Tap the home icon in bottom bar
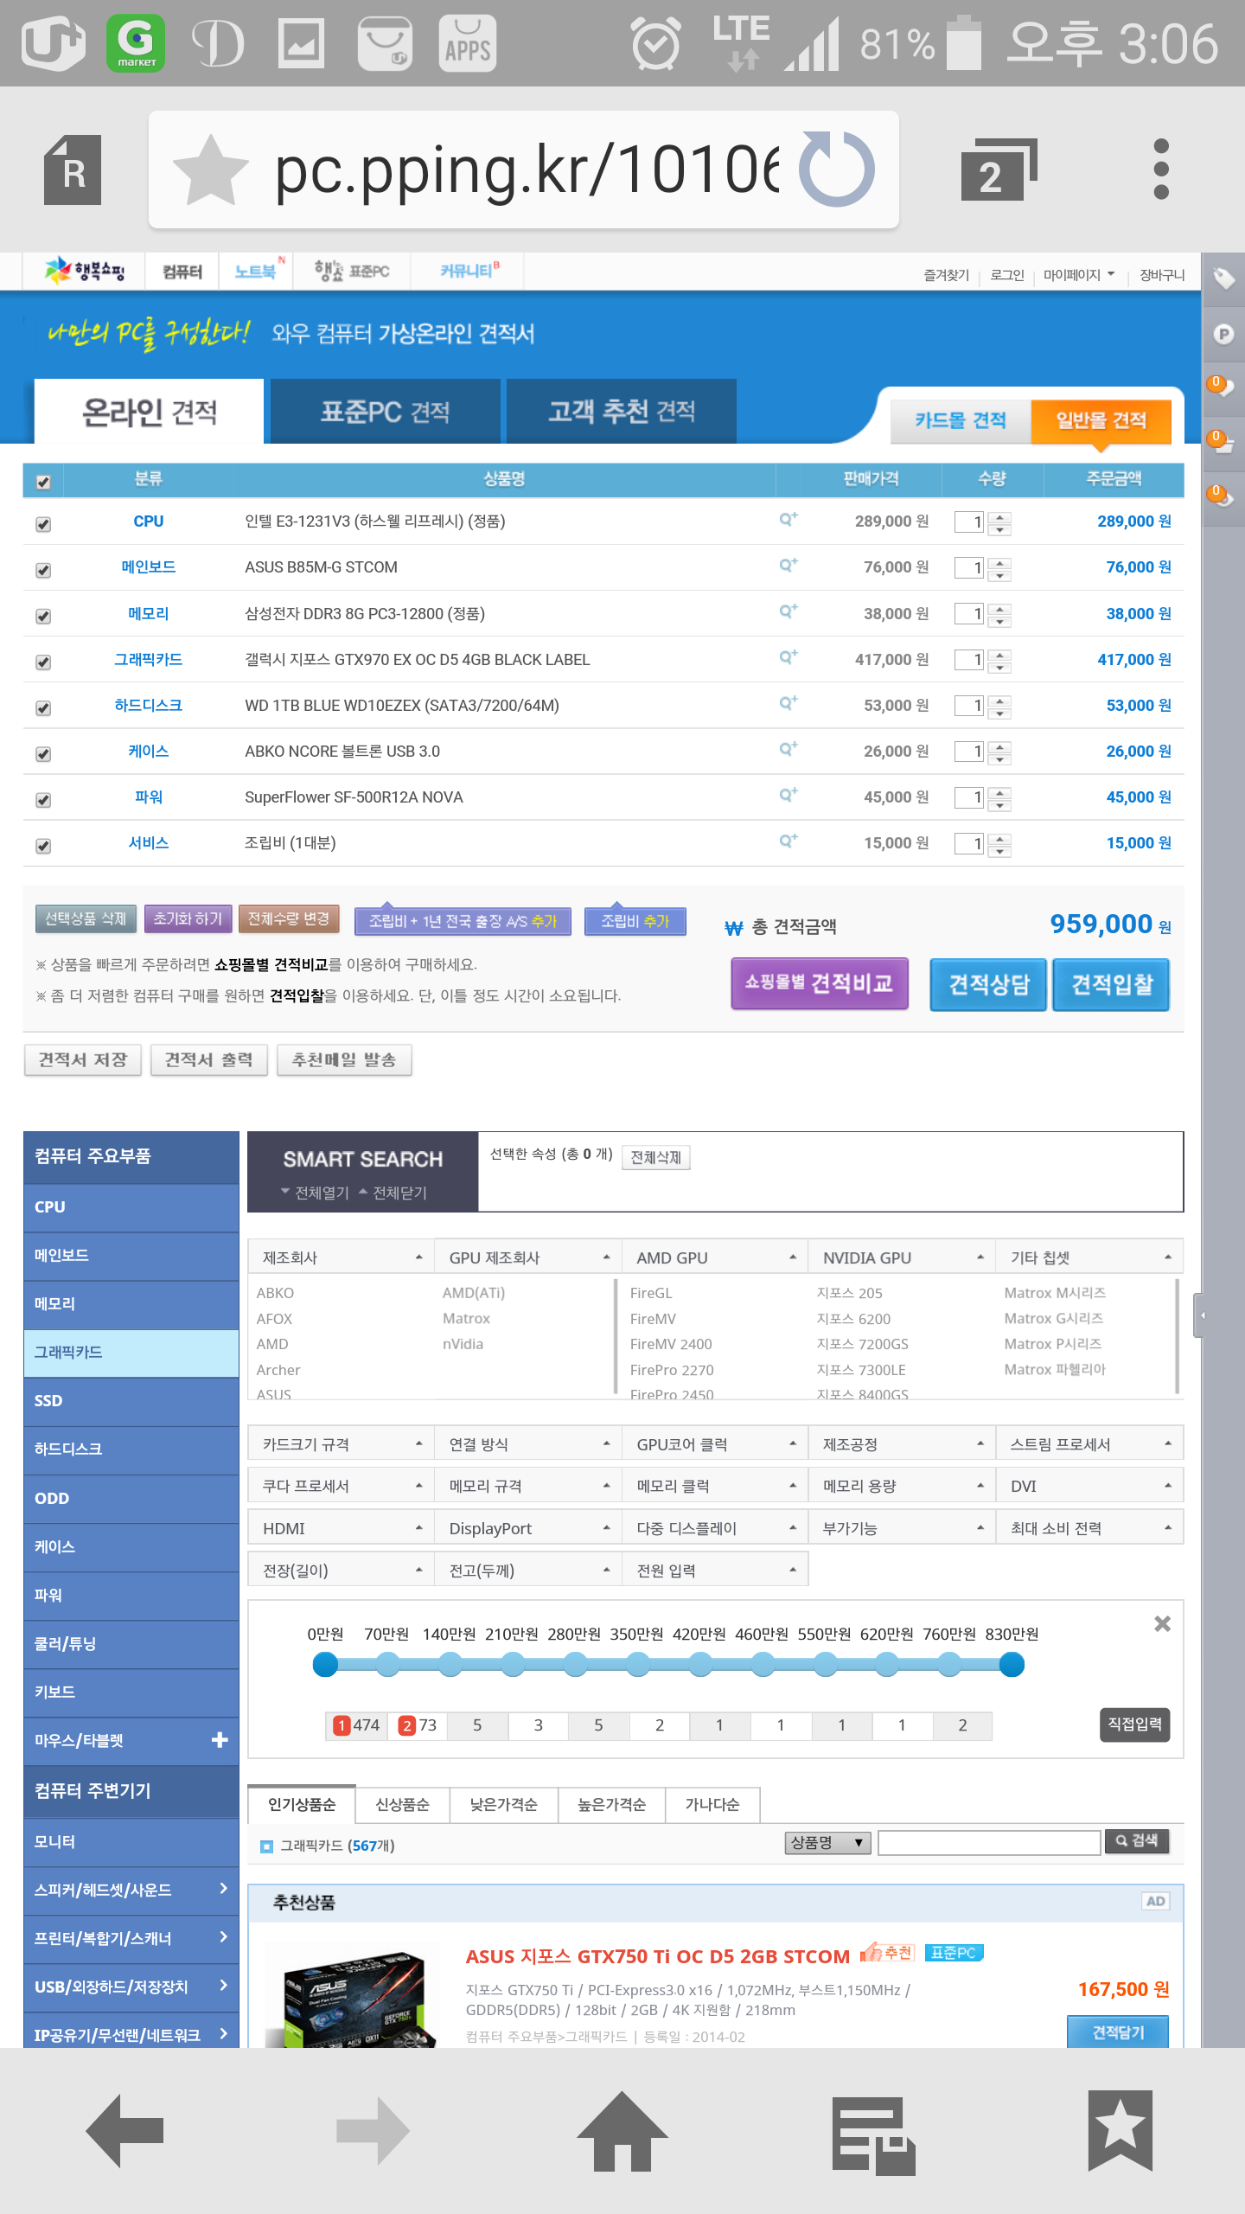The width and height of the screenshot is (1245, 2214). click(x=622, y=2132)
